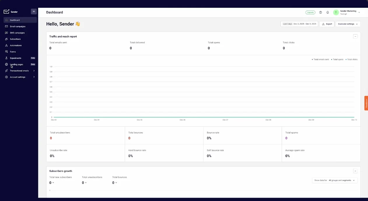This screenshot has height=201, width=368.
Task: Click the Landing pages globe icon
Action: (6, 64)
